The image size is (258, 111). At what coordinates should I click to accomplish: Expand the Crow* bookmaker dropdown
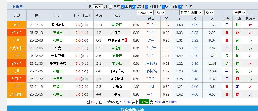pyautogui.click(x=145, y=13)
